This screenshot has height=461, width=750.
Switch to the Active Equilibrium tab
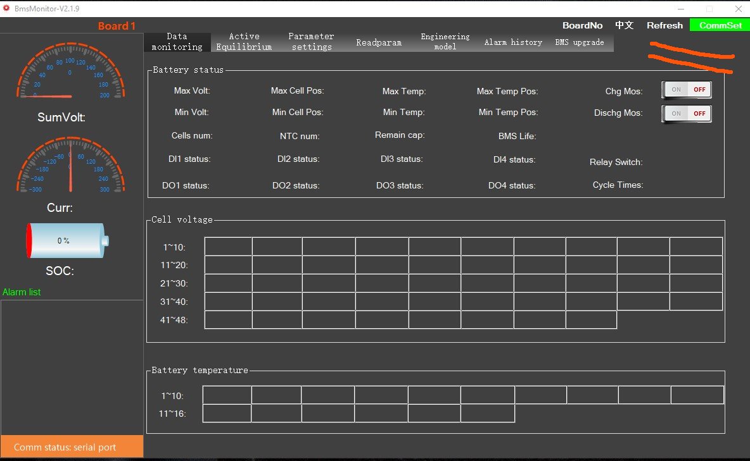(244, 42)
